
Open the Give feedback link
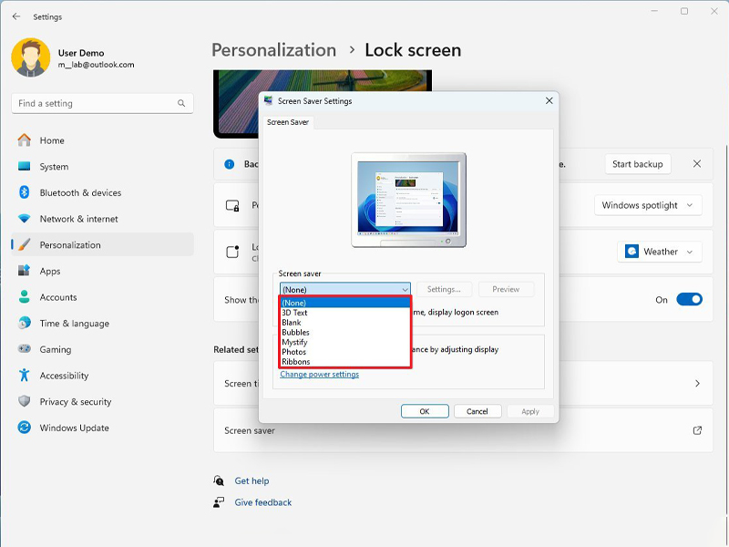[x=262, y=502]
